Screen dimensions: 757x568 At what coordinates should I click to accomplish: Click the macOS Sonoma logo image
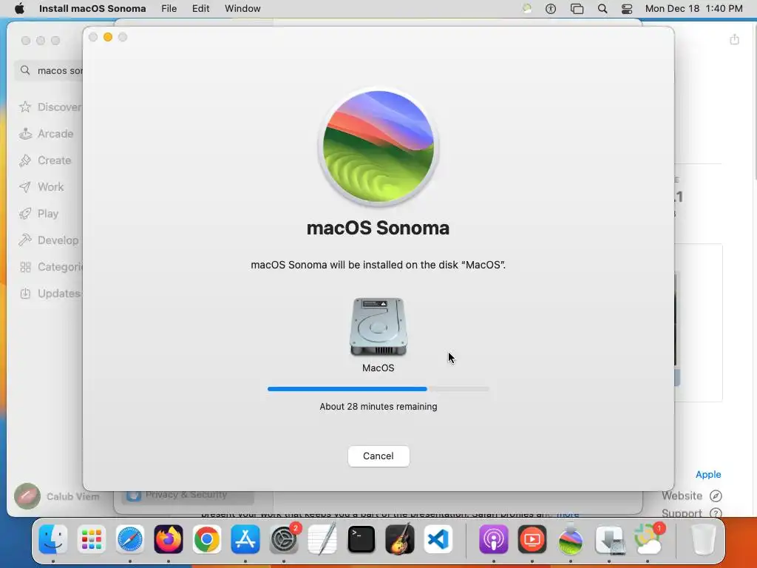coord(378,146)
